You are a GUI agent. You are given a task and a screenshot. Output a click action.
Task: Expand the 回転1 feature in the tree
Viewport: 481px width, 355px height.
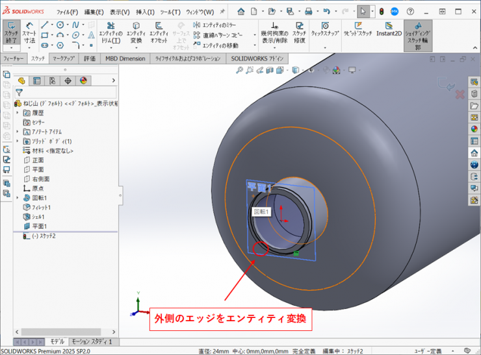point(18,197)
